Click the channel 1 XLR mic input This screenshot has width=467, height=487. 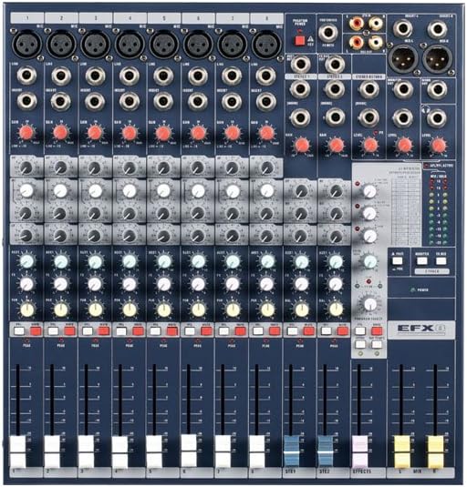[x=26, y=44]
